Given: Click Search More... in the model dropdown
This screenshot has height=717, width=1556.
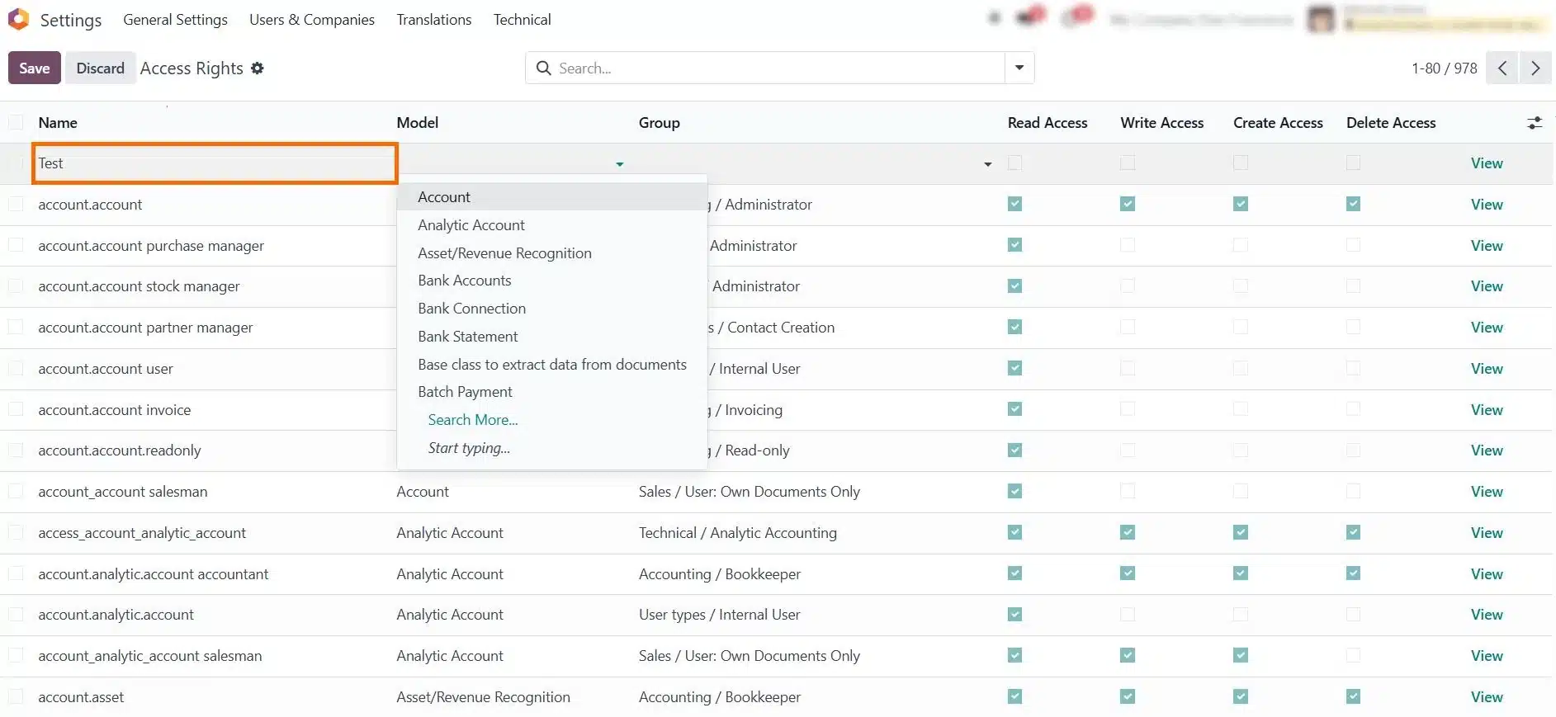Looking at the screenshot, I should (x=473, y=420).
